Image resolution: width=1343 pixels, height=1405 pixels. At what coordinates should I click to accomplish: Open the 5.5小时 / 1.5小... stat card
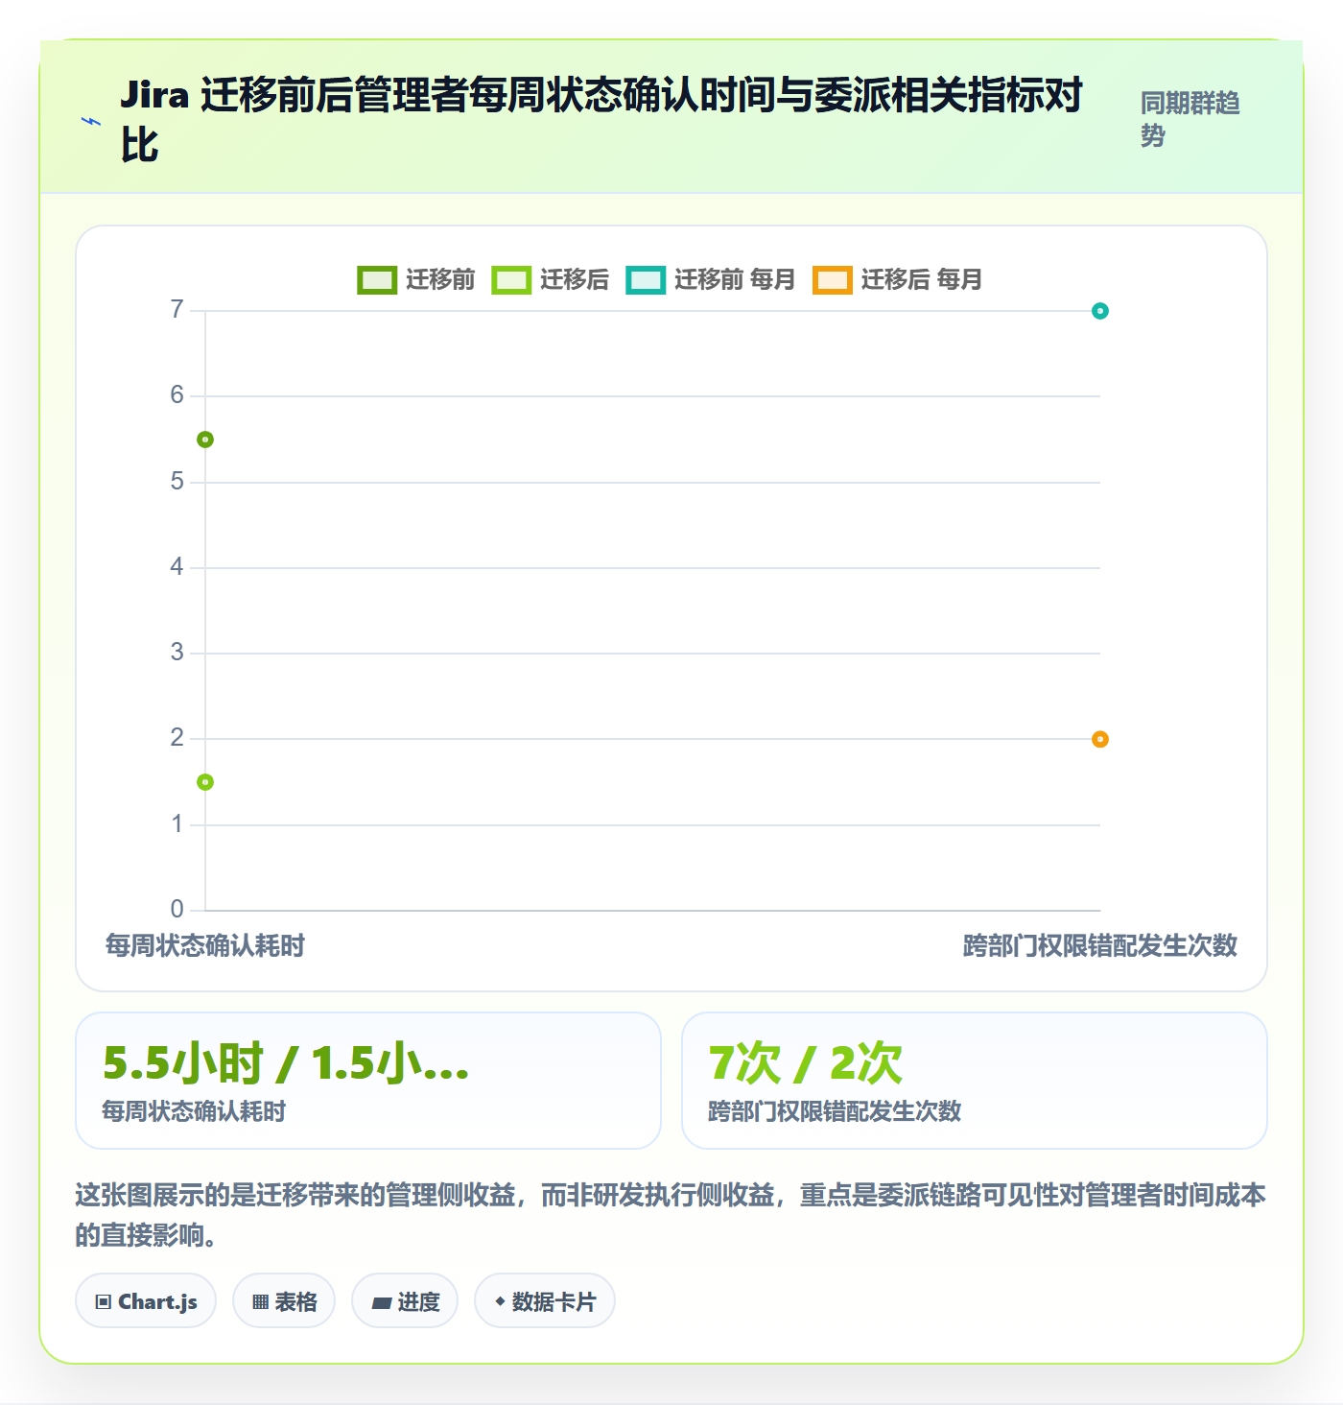coord(368,1081)
